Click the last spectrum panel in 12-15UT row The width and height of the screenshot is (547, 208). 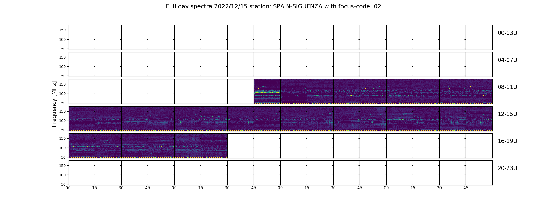(479, 119)
